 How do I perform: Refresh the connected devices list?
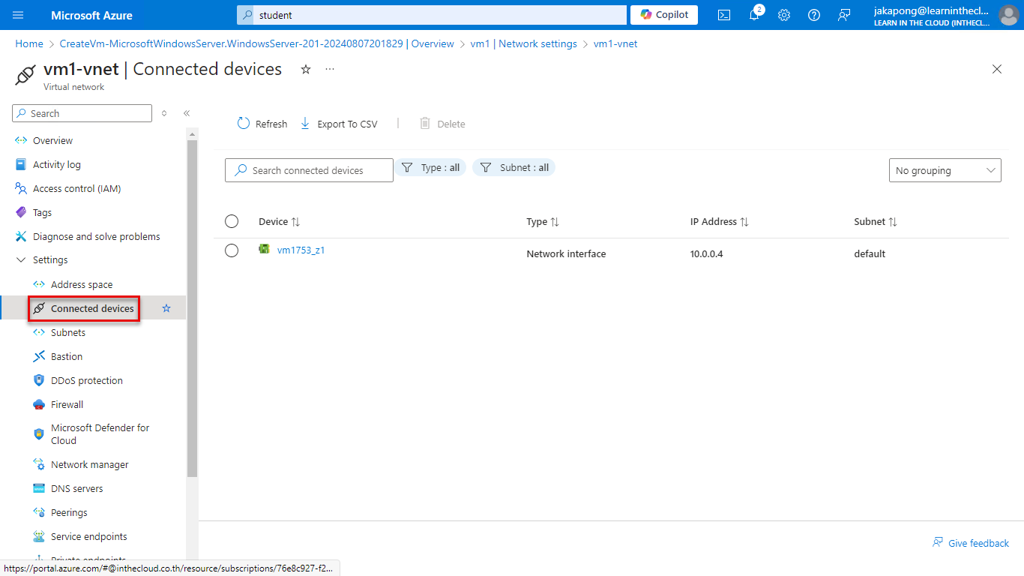262,124
